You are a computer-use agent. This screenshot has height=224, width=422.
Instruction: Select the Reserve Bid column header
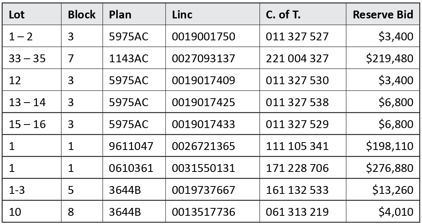click(383, 14)
